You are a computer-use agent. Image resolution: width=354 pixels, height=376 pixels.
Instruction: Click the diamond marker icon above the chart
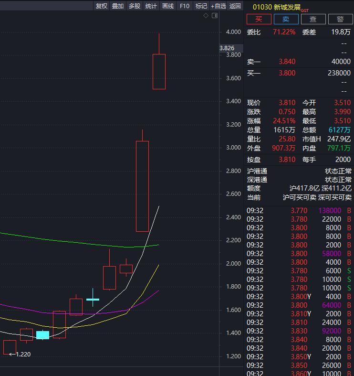point(206,16)
